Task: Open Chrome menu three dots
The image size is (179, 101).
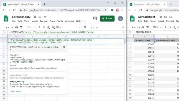Action: 123,10
